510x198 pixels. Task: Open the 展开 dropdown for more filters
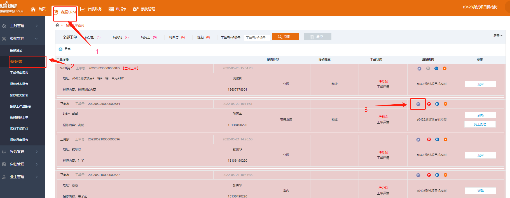pyautogui.click(x=498, y=36)
